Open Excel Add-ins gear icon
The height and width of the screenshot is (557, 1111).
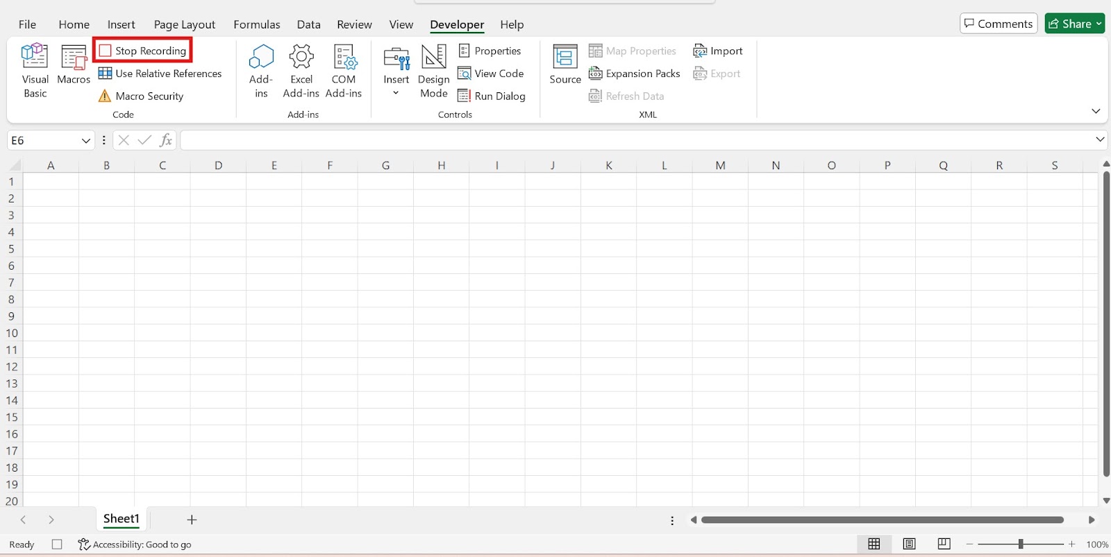point(301,71)
